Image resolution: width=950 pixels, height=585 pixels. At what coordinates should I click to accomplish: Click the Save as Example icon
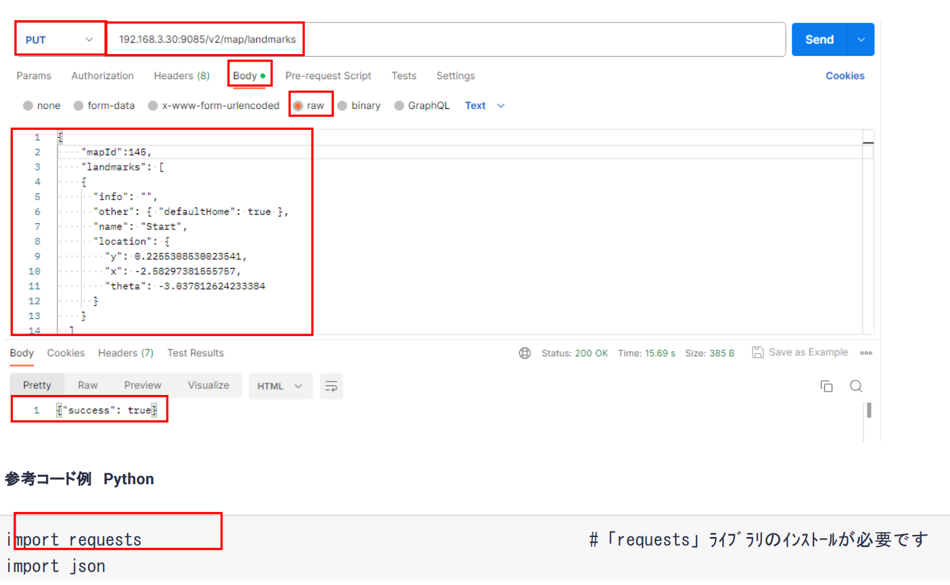758,352
